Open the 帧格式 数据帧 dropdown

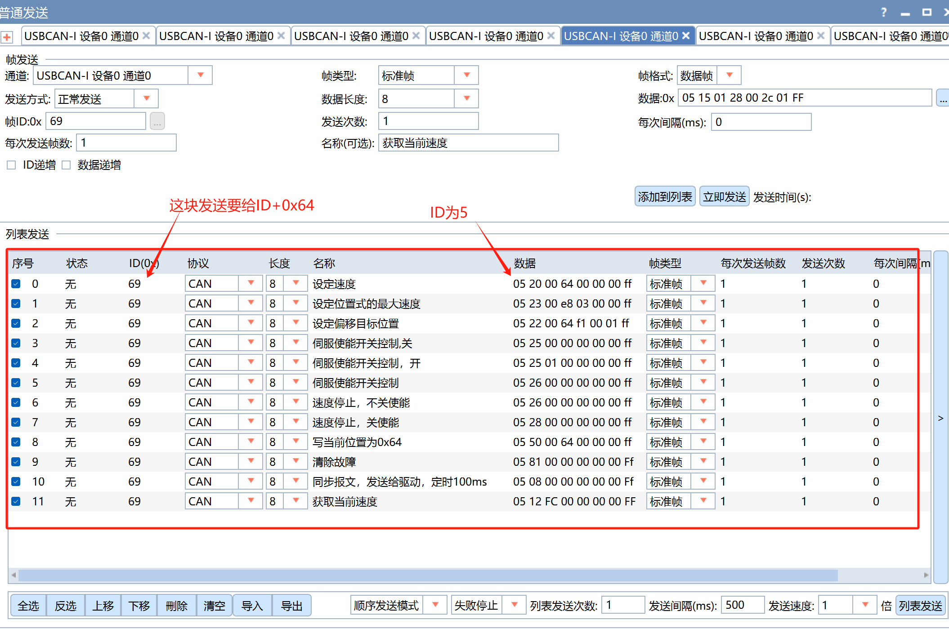coord(730,75)
